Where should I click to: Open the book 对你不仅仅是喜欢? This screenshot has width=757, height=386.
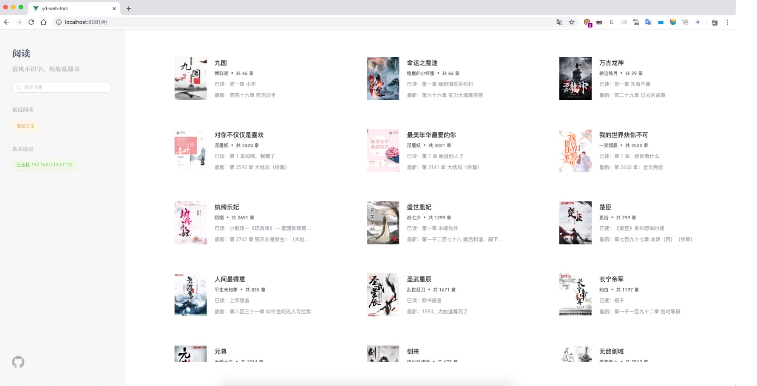[x=239, y=135]
